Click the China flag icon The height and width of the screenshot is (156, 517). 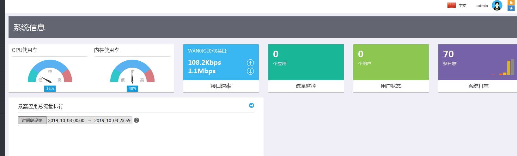(x=451, y=5)
